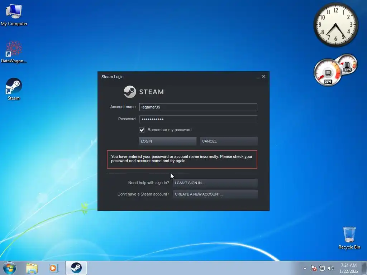Image resolution: width=367 pixels, height=275 pixels.
Task: Launch Windows Media Player from the taskbar
Action: 54,268
